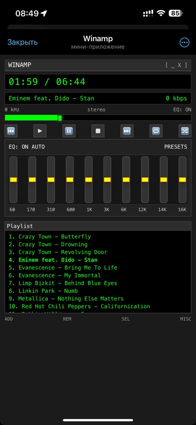196x425 pixels.
Task: Tap the battery indicator in status bar
Action: (x=175, y=13)
